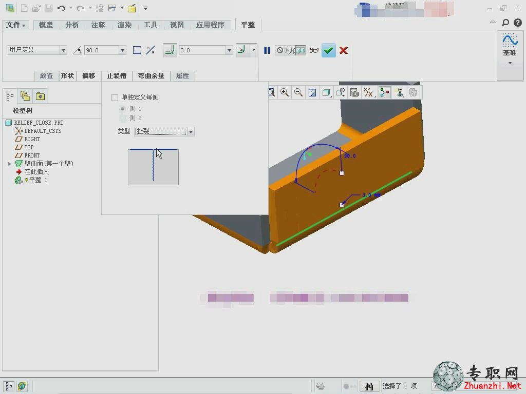Undo the last action
Image resolution: width=526 pixels, height=394 pixels.
pyautogui.click(x=61, y=8)
